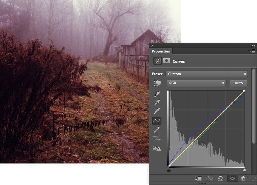This screenshot has height=185, width=257.
Task: Pick the gray point eyedropper
Action: (157, 102)
